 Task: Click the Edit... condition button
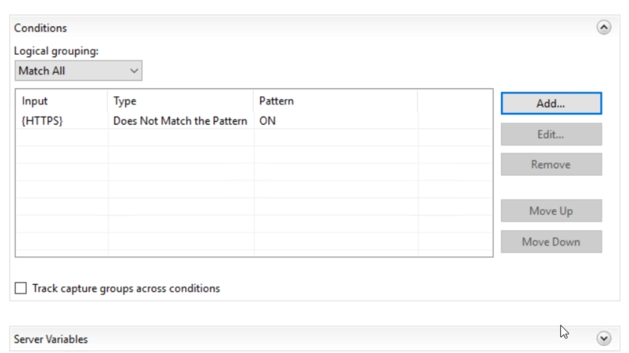(x=551, y=134)
